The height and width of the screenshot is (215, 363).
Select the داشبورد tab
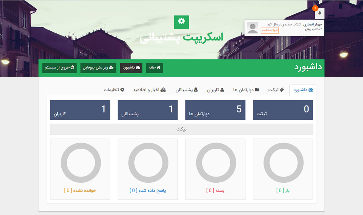click(303, 90)
